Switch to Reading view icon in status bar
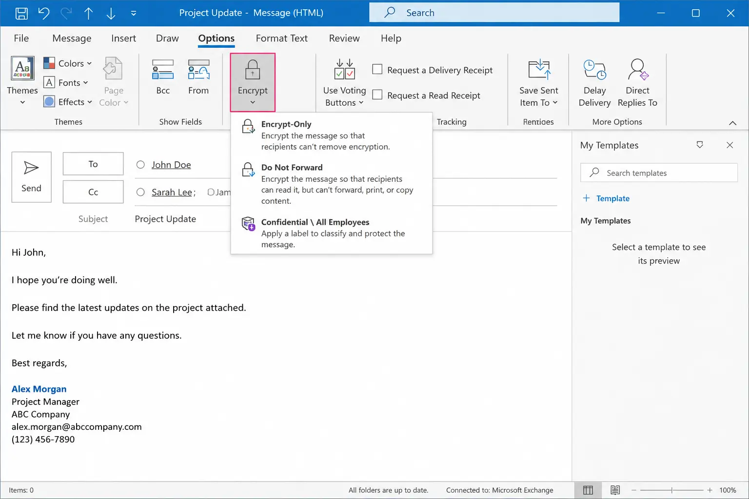 (615, 490)
